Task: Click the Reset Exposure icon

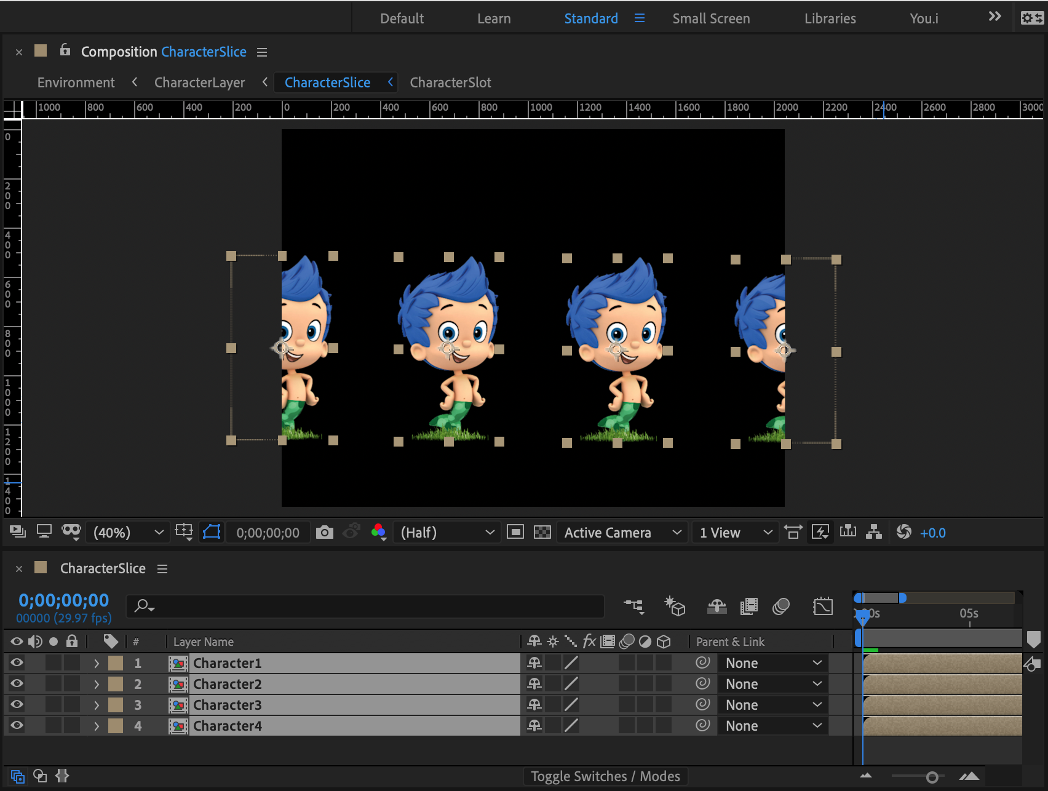Action: point(903,532)
